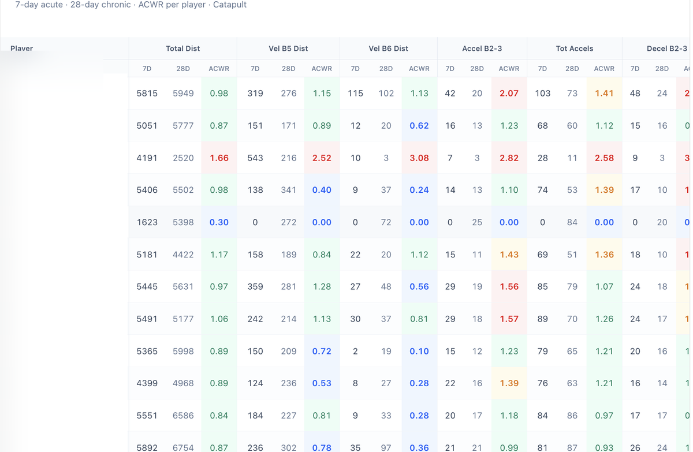
Task: Sort by ACWR under Accel B2-3
Action: pos(509,68)
